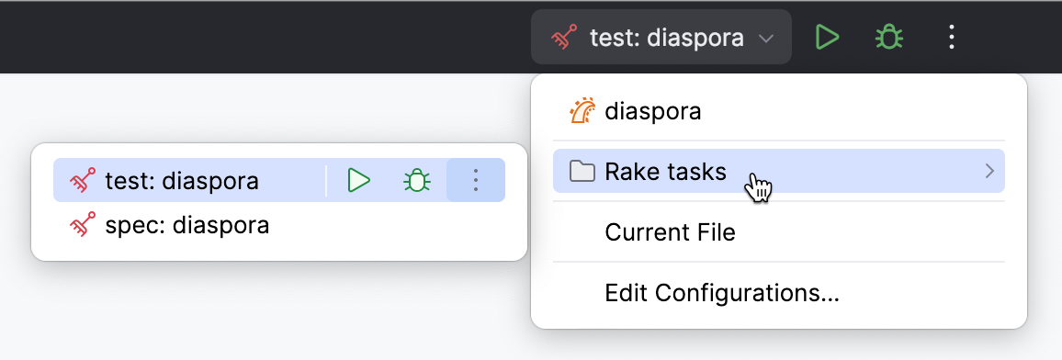Open more options for test: diaspora row

[476, 180]
